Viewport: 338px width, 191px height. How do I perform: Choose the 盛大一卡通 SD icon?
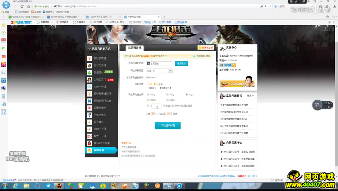pyautogui.click(x=89, y=136)
